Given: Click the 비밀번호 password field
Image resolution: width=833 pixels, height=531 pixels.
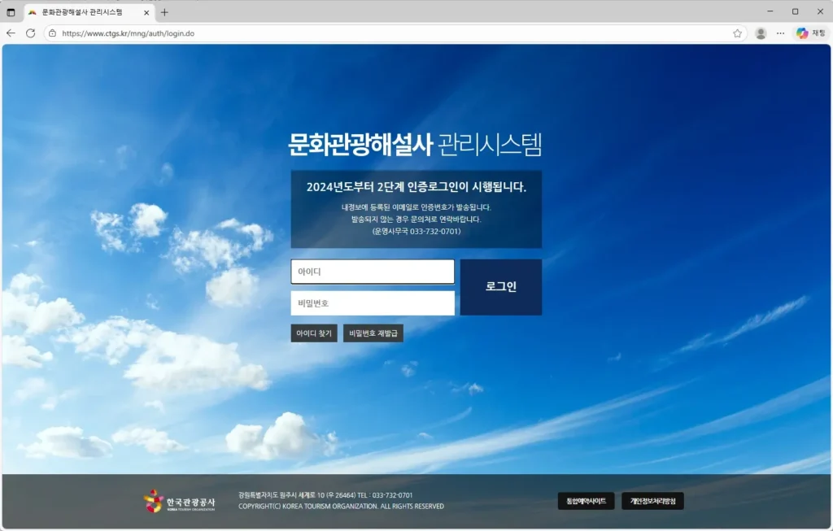Looking at the screenshot, I should 372,302.
